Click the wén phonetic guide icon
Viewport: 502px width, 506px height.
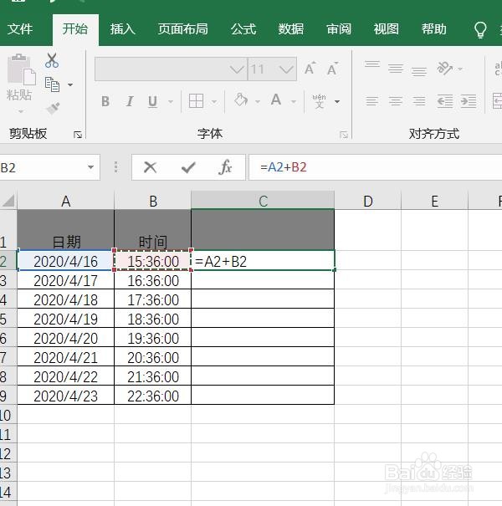(x=319, y=101)
